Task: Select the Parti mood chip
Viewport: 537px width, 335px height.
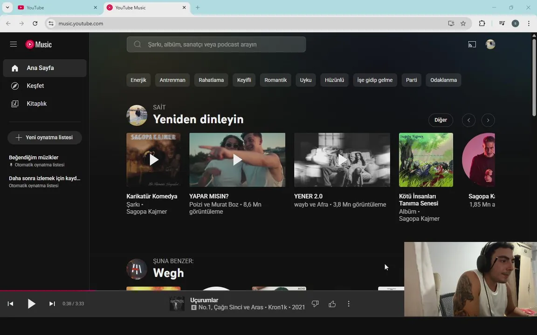Action: [411, 80]
